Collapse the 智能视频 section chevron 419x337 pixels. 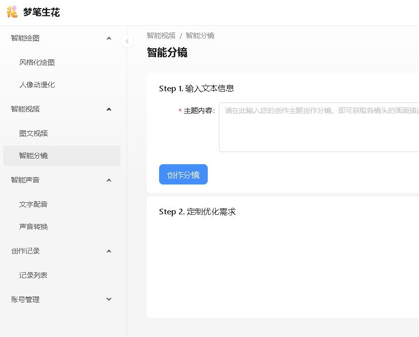[108, 109]
